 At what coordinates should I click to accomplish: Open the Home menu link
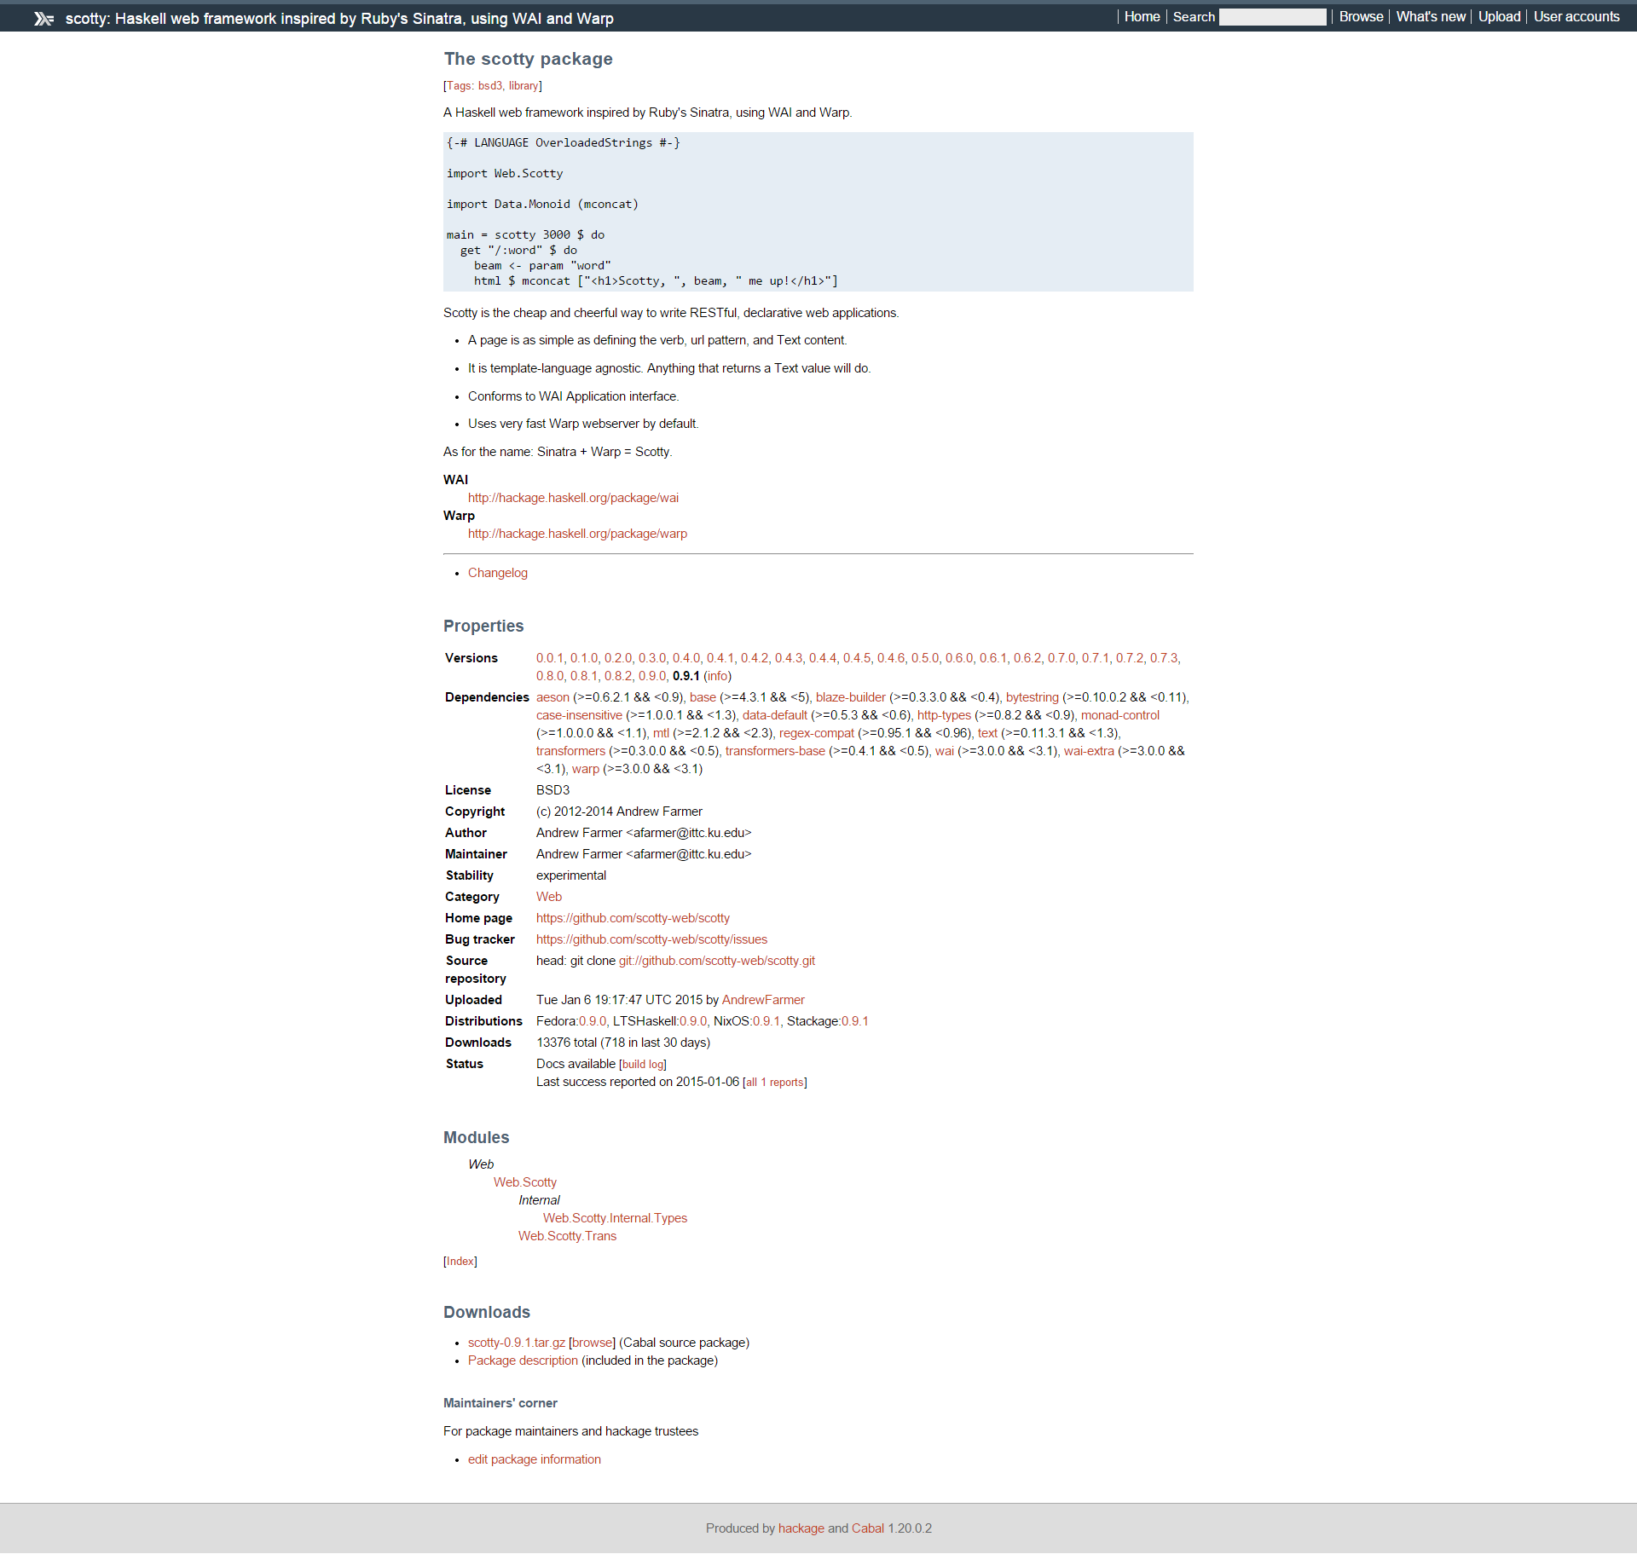(1142, 16)
